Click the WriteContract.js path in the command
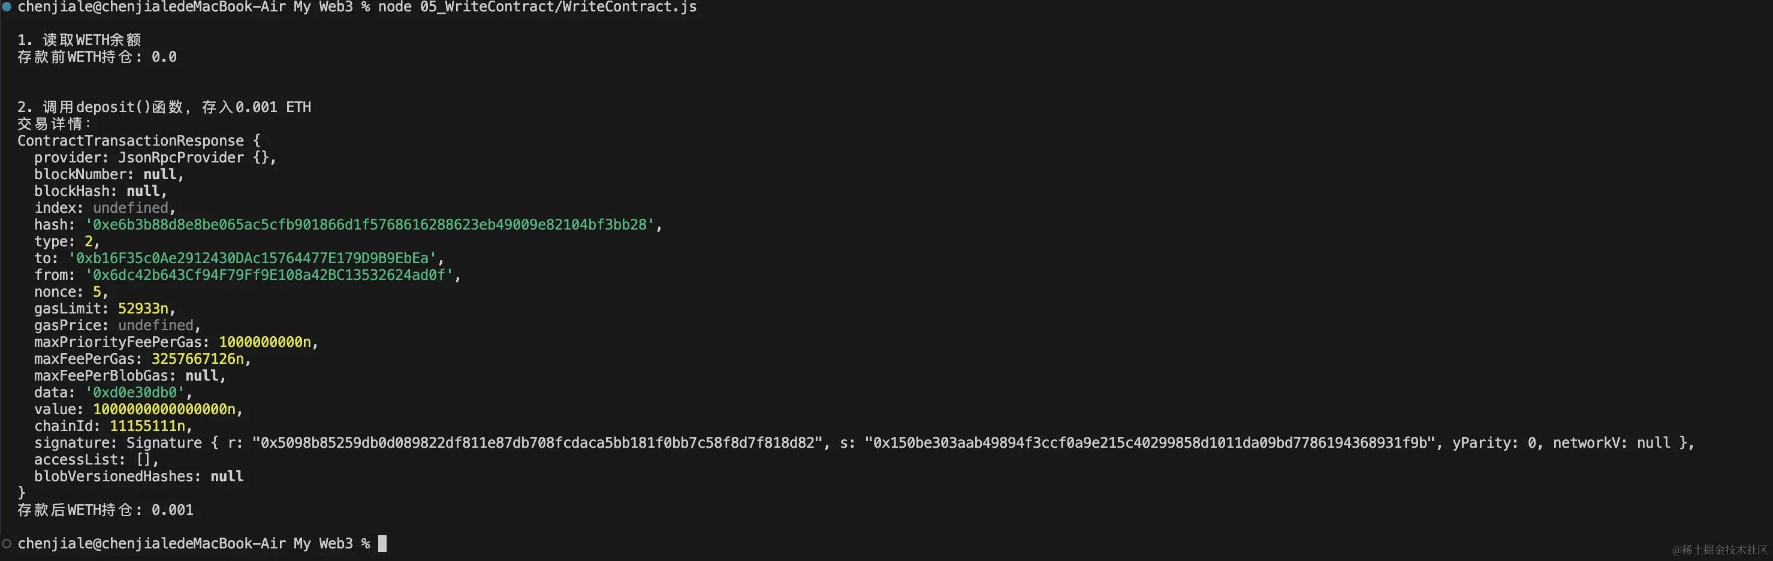 pos(557,7)
